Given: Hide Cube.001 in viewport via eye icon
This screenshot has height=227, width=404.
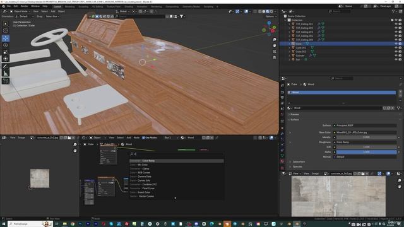Looking at the screenshot, I should tap(396, 48).
